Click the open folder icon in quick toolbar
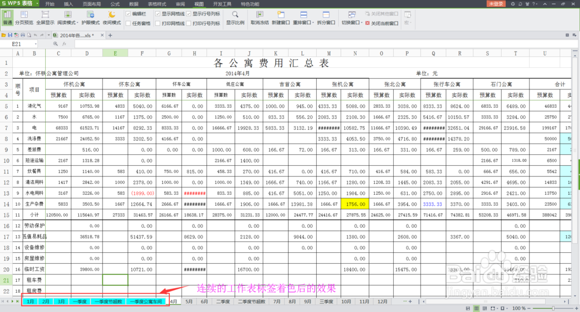The height and width of the screenshot is (312, 580). point(3,35)
